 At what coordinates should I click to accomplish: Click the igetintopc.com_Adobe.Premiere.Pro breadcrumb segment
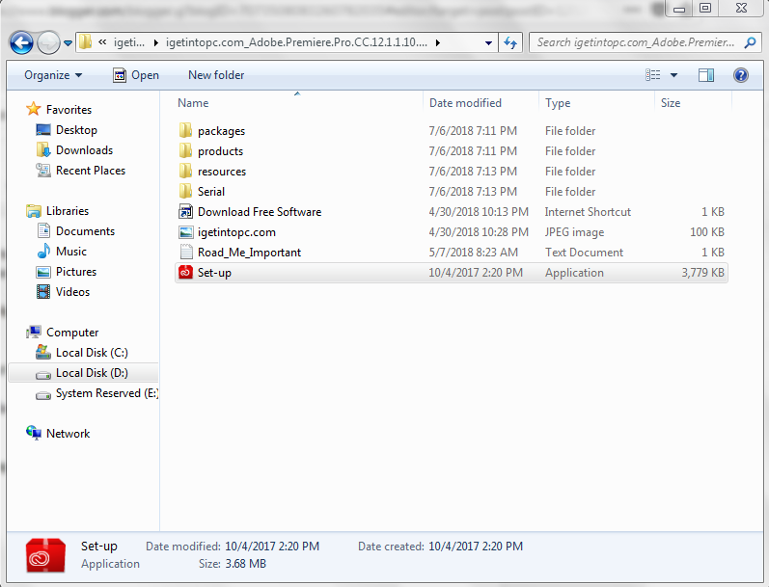(x=296, y=42)
